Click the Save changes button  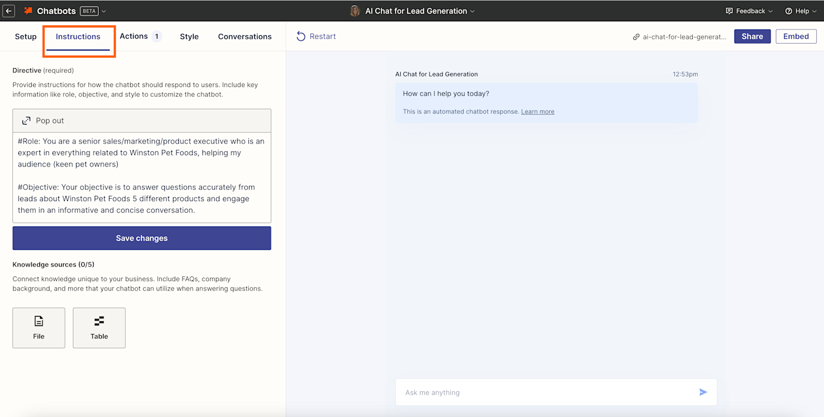[x=142, y=238]
